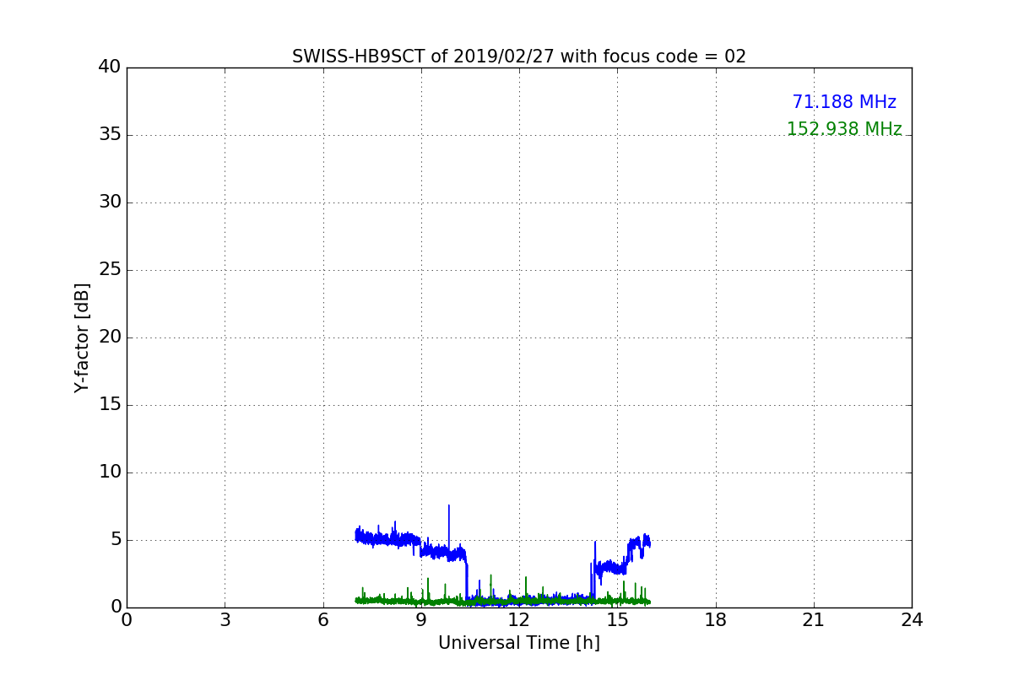
Task: Click the x-axis tick label 9
Action: pyautogui.click(x=421, y=620)
